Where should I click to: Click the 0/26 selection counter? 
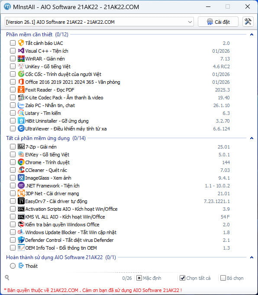click(127, 278)
